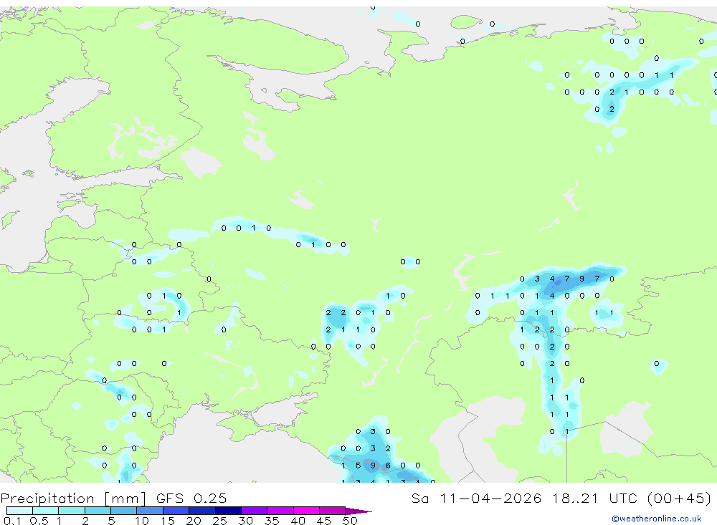Click the legend scale label "50"
Image resolution: width=717 pixels, height=525 pixels.
pos(350,521)
